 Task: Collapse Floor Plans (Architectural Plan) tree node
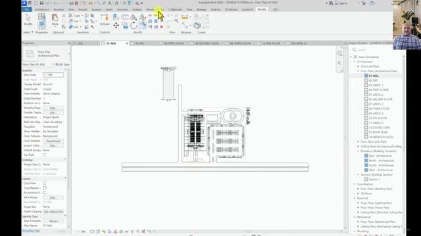pos(358,71)
